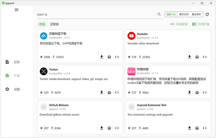Viewport: 216px width, 138px height.
Task: Click the Youtube extension title
Action: (142, 34)
